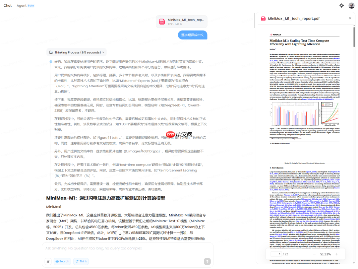Click the github.com MiniMax-M1 link in PDF
This screenshot has height=269, width=358.
(x=318, y=100)
